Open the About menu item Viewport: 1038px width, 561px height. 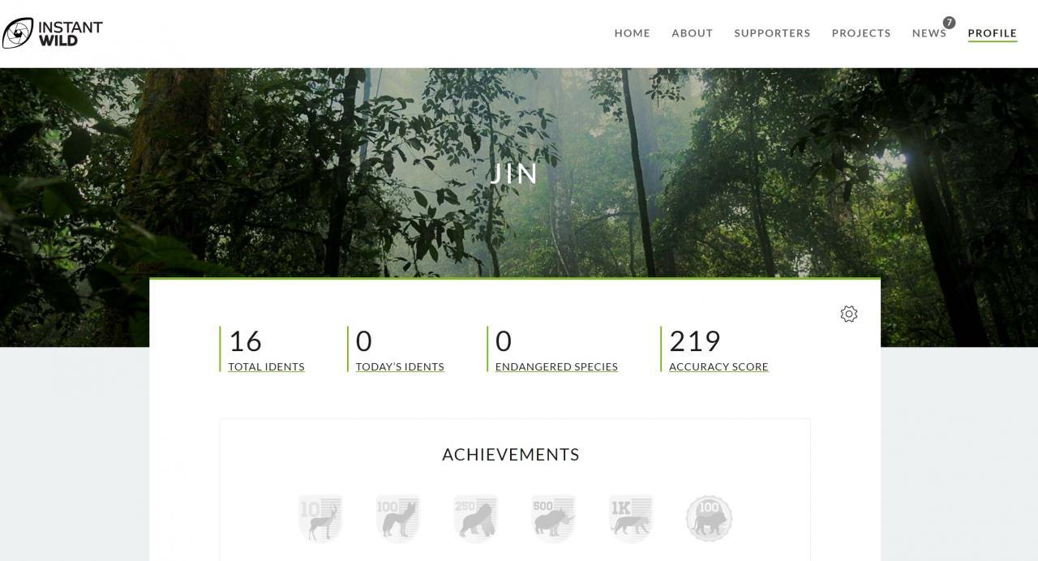(x=693, y=33)
